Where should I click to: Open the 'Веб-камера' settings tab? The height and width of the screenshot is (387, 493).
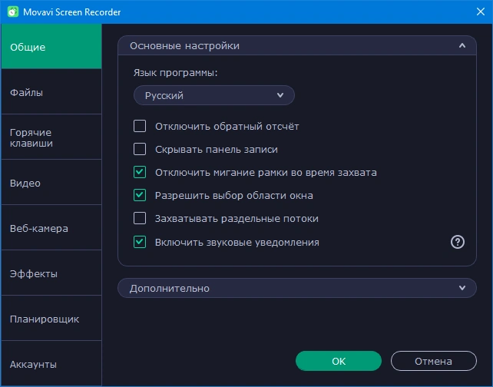[51, 227]
